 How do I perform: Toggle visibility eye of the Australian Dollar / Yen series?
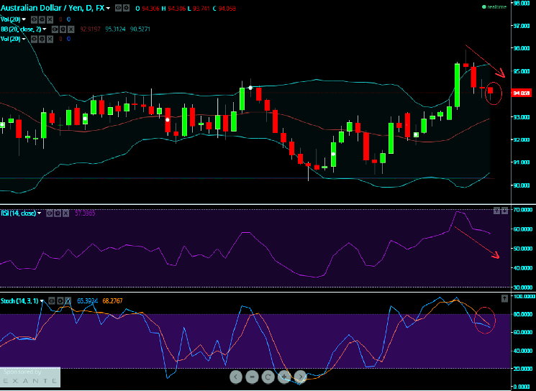pos(118,8)
